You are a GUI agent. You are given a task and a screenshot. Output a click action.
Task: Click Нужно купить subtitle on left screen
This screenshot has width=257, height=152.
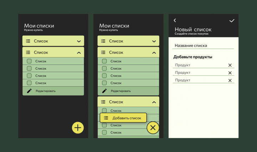pyautogui.click(x=33, y=30)
